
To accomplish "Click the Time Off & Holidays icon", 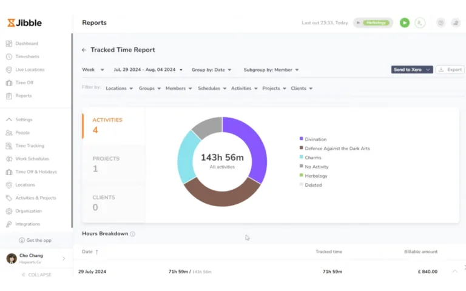I will pos(9,172).
